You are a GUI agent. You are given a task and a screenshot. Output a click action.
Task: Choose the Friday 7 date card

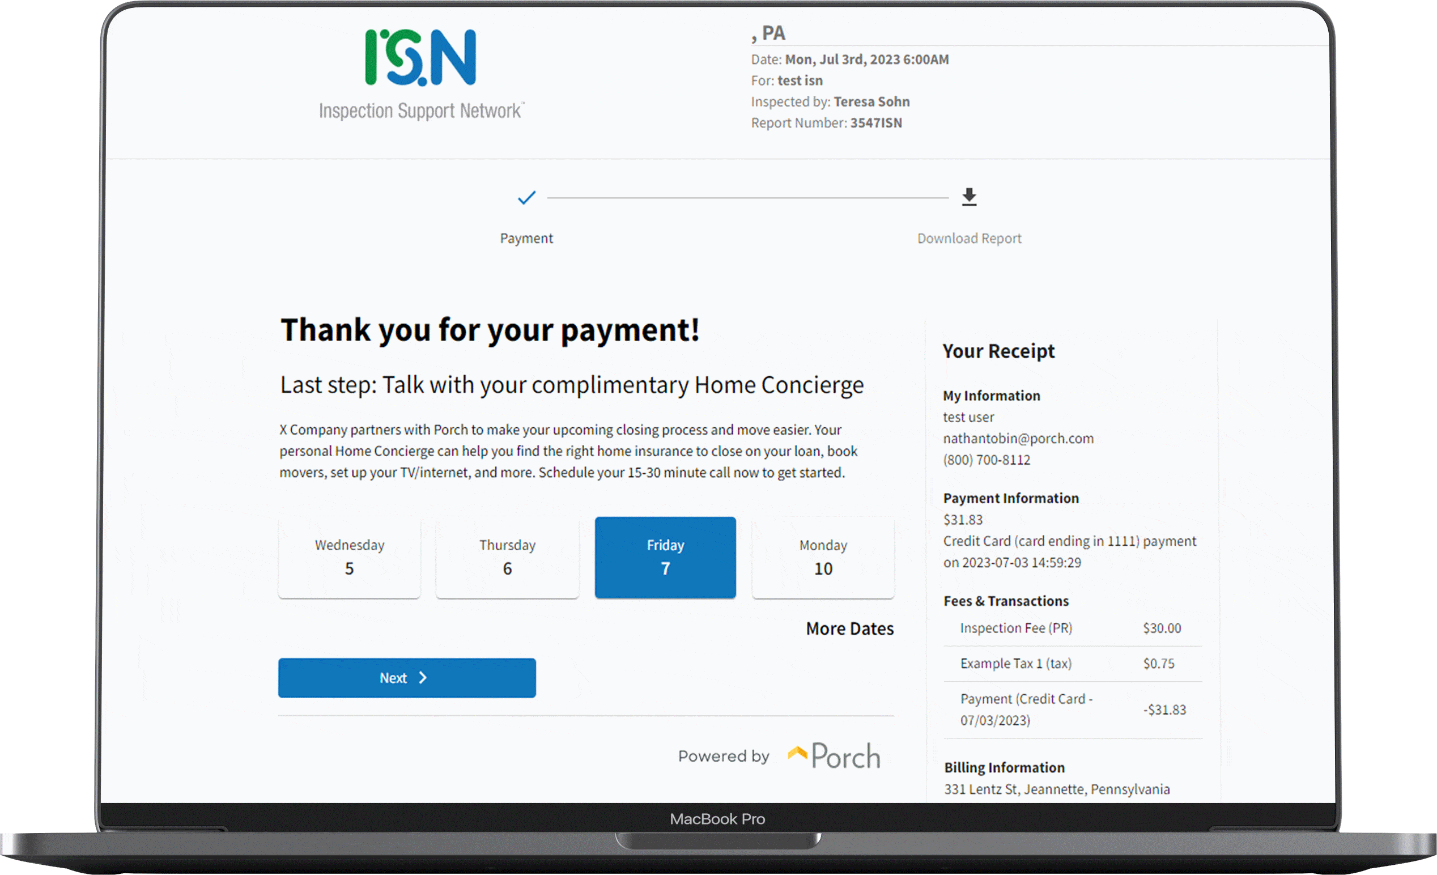[x=665, y=557]
